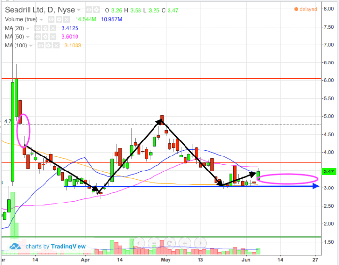Move chart right with right arrow
Screen dimensions: 339x265
(x=200, y=243)
